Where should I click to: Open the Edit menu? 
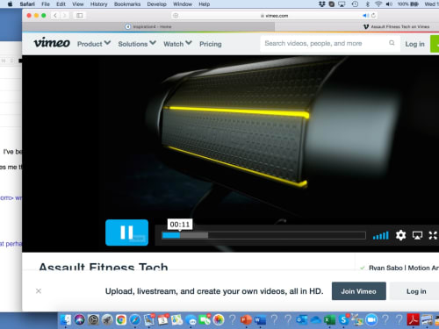click(x=61, y=4)
